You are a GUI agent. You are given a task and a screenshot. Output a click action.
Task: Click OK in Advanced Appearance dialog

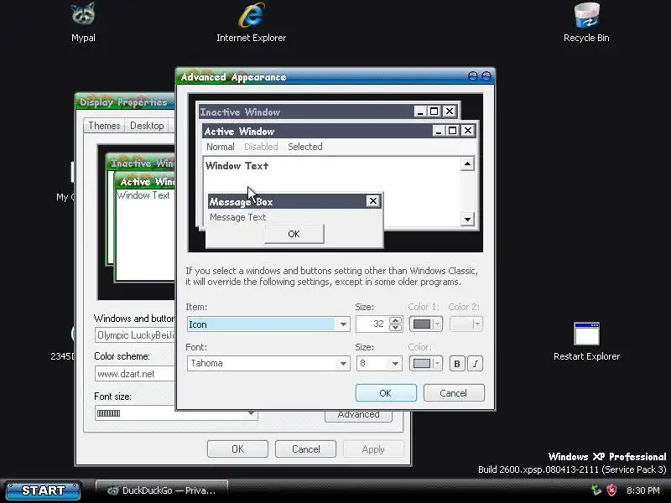(x=386, y=392)
